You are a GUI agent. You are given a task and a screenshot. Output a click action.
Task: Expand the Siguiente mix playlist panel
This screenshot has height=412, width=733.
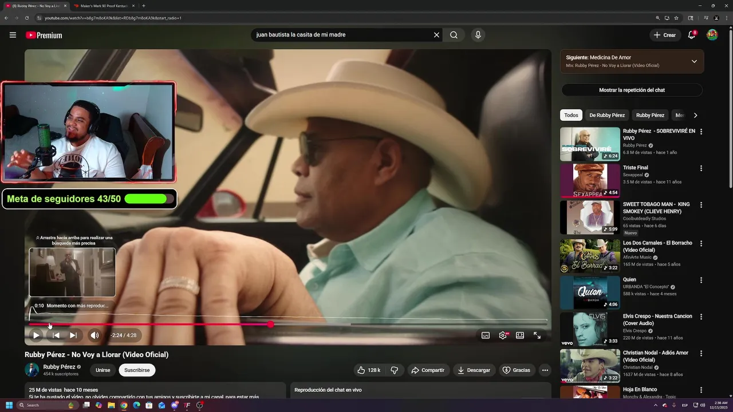694,61
